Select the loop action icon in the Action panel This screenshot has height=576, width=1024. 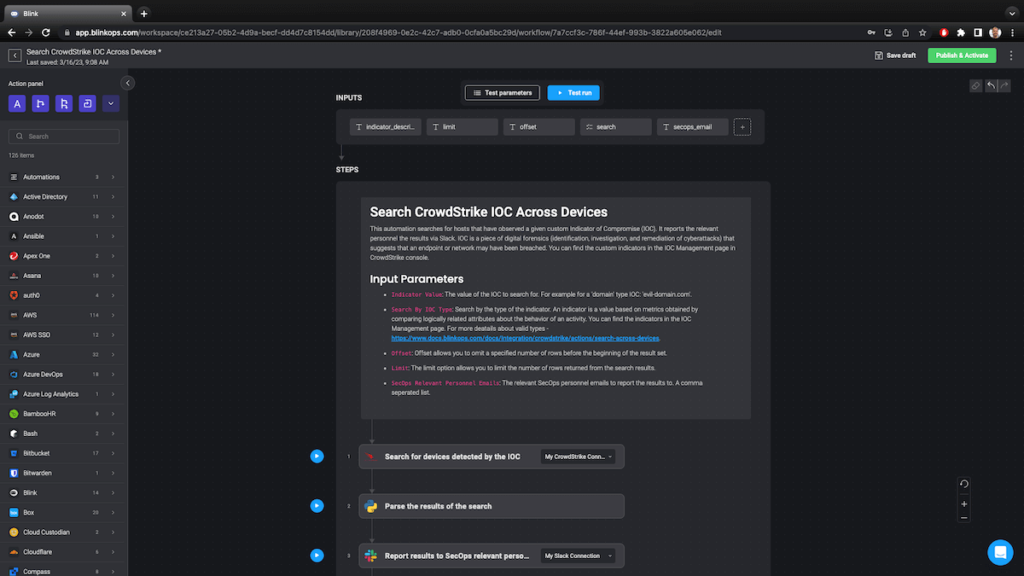[x=87, y=103]
